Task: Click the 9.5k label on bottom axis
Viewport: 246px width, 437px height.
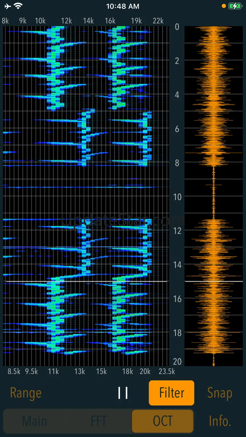Action: click(x=32, y=371)
